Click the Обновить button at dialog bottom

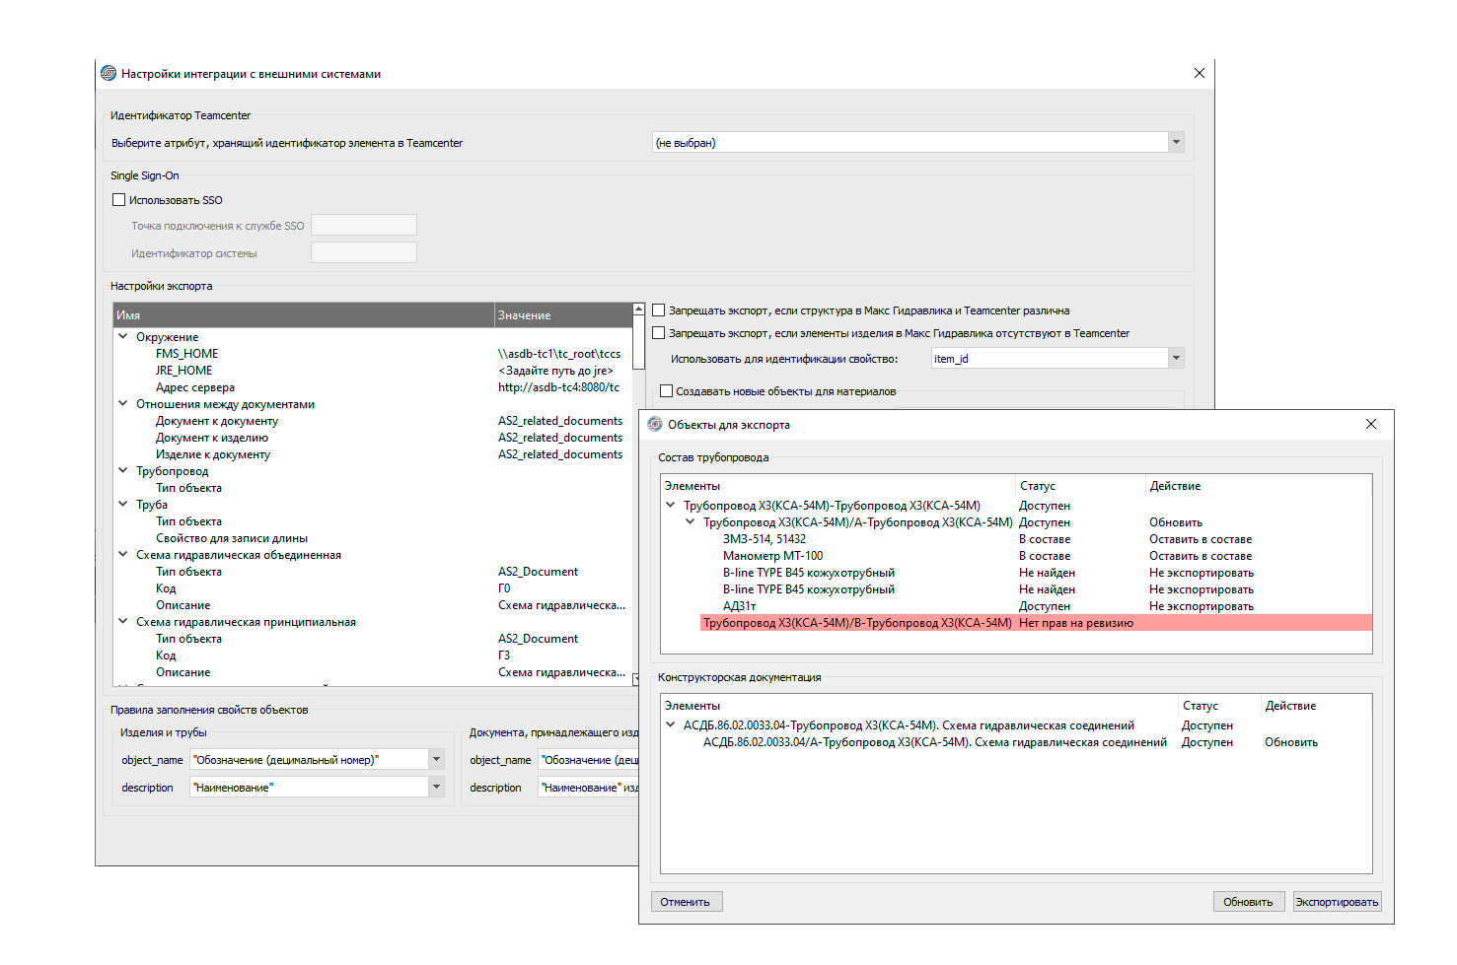tap(1248, 902)
